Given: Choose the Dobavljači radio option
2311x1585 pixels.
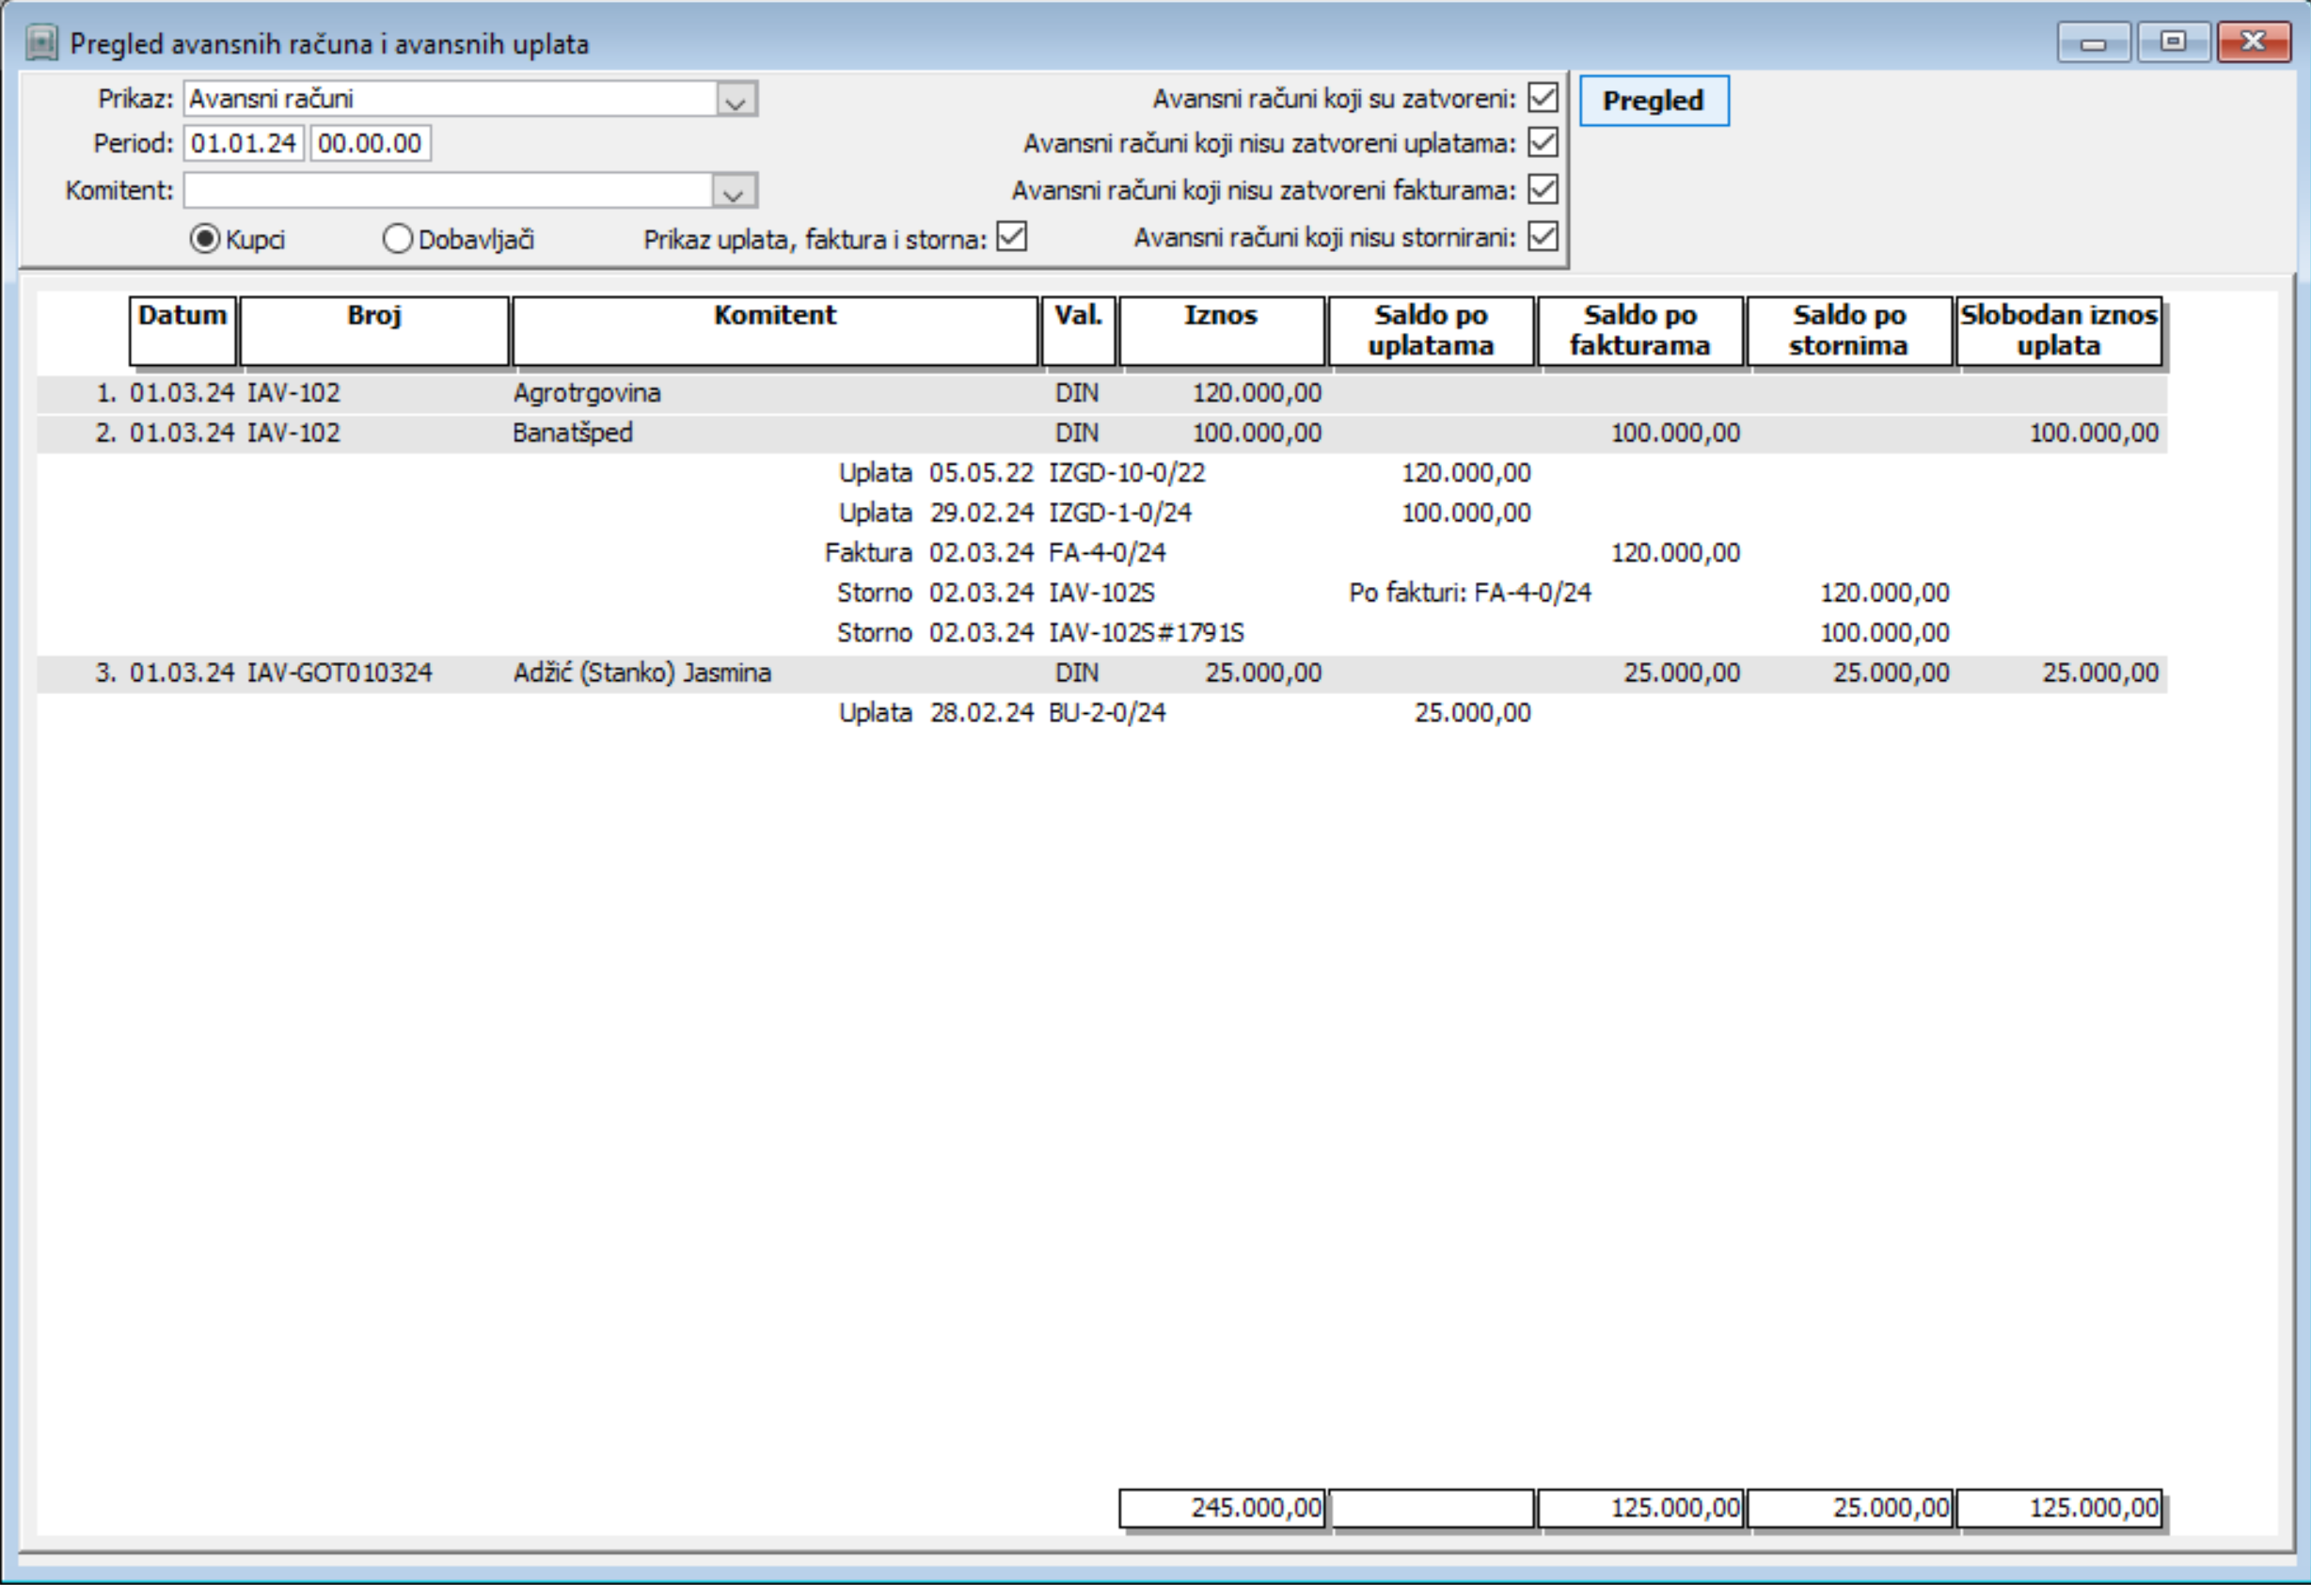Looking at the screenshot, I should coord(398,239).
